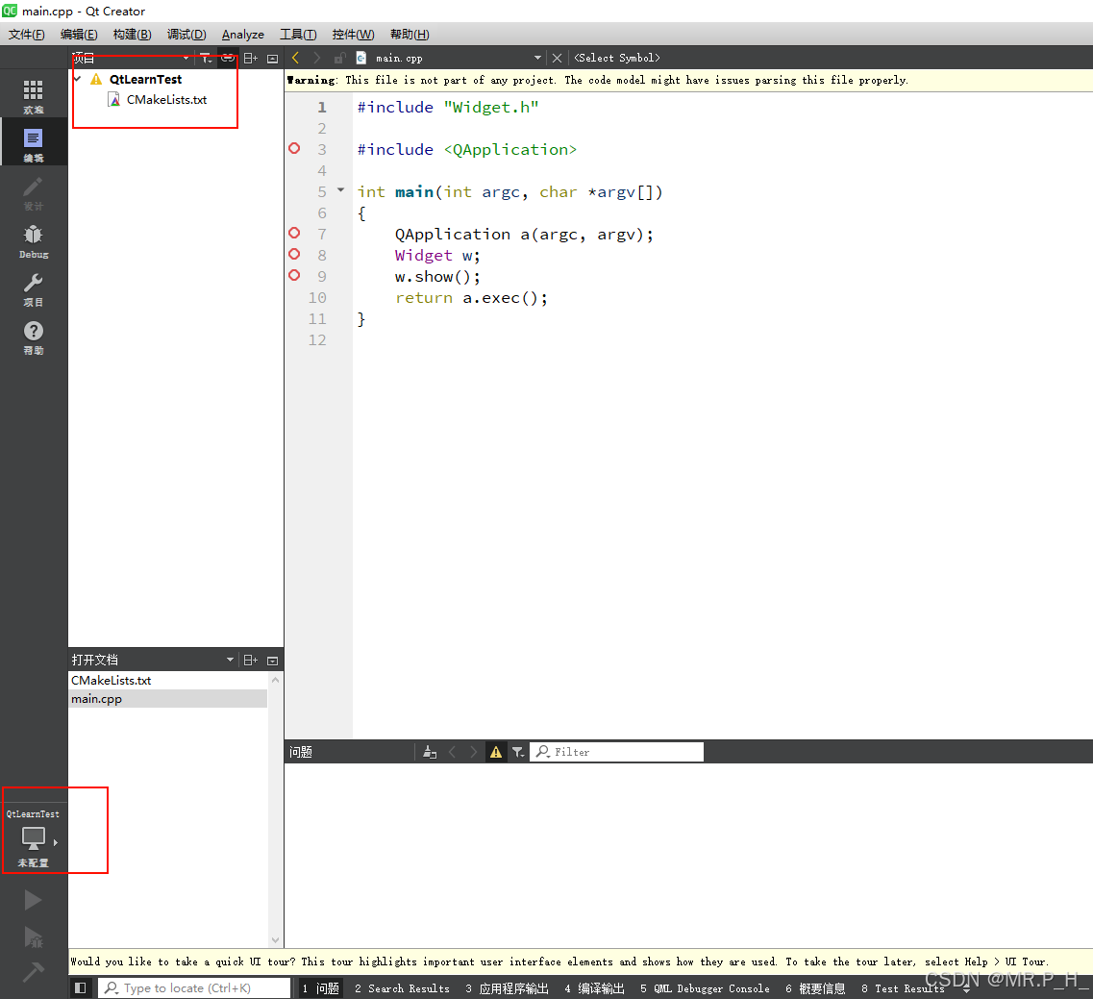
Task: Click the Type to locate search box
Action: coord(194,987)
